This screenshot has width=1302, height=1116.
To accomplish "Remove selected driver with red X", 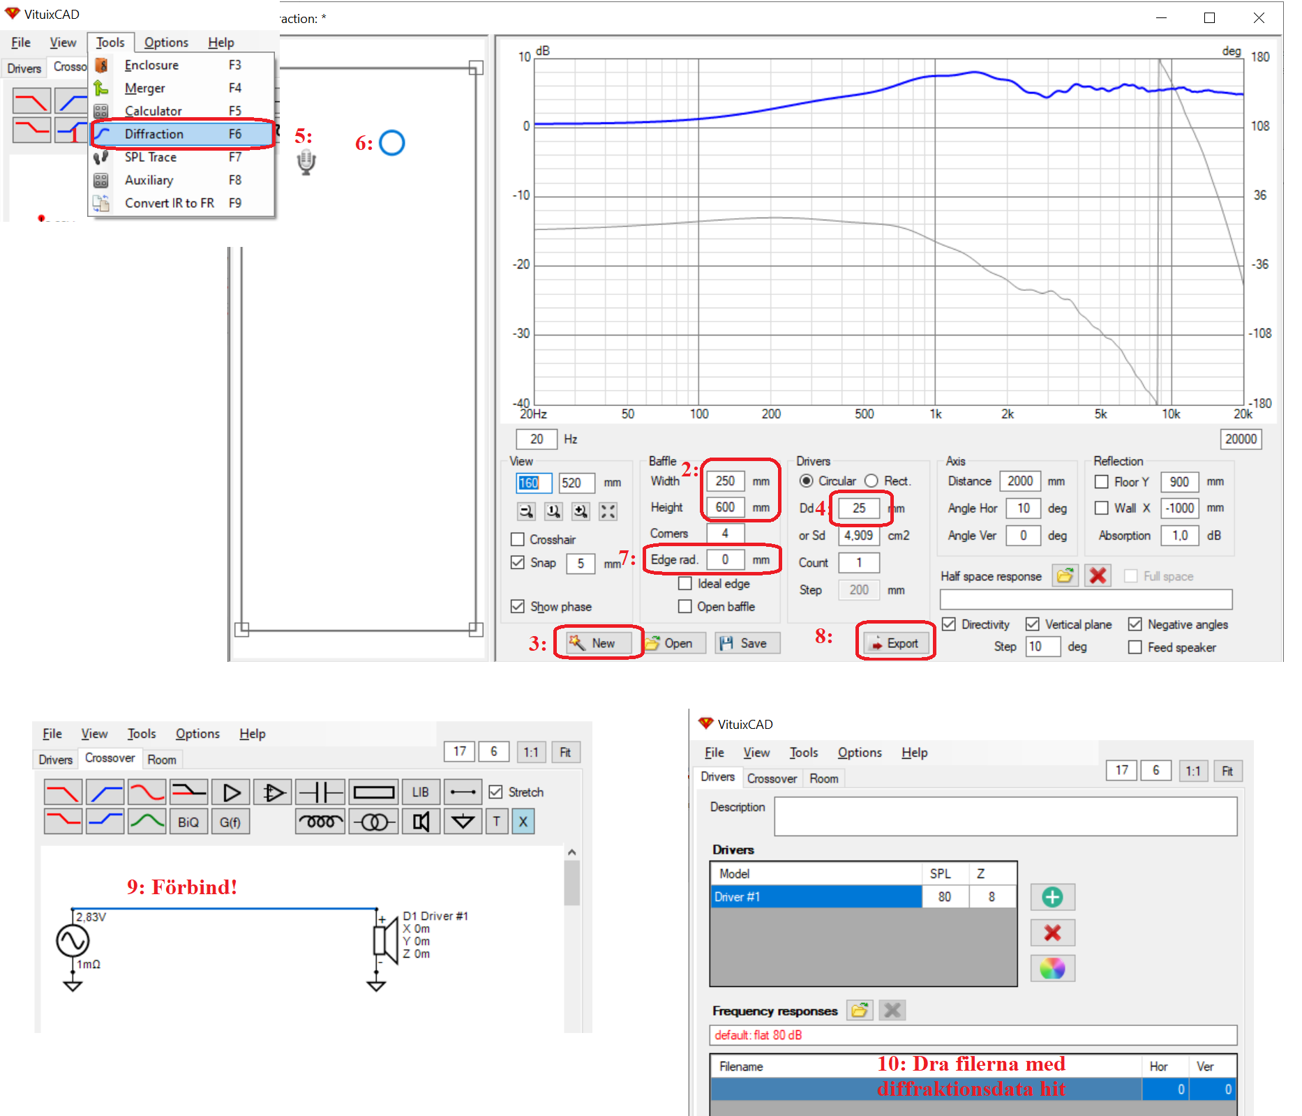I will (x=1052, y=933).
